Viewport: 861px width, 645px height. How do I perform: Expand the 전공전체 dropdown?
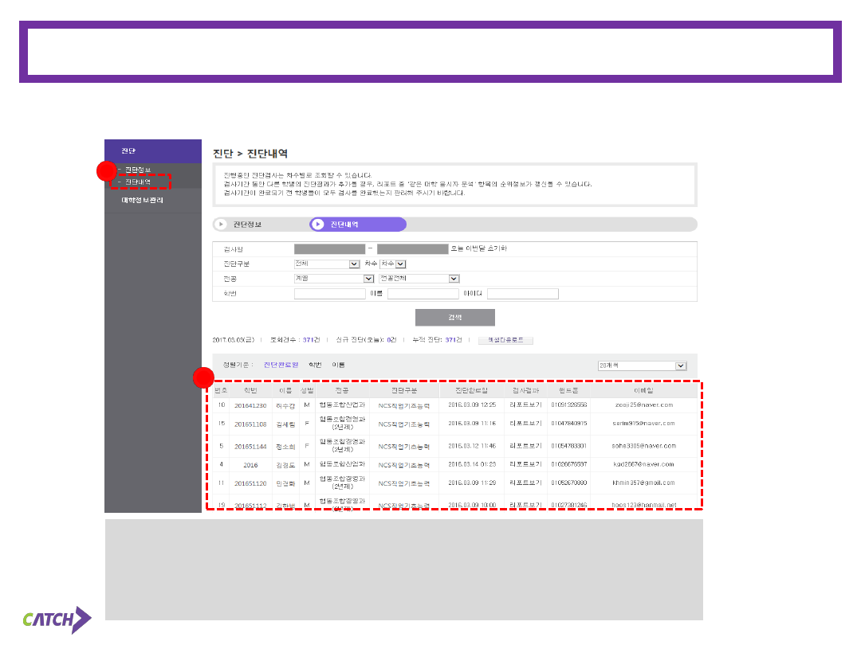tap(419, 279)
